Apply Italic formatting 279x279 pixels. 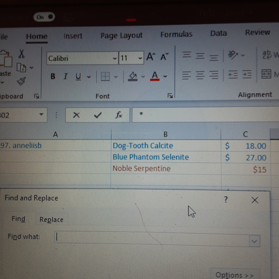pos(66,77)
